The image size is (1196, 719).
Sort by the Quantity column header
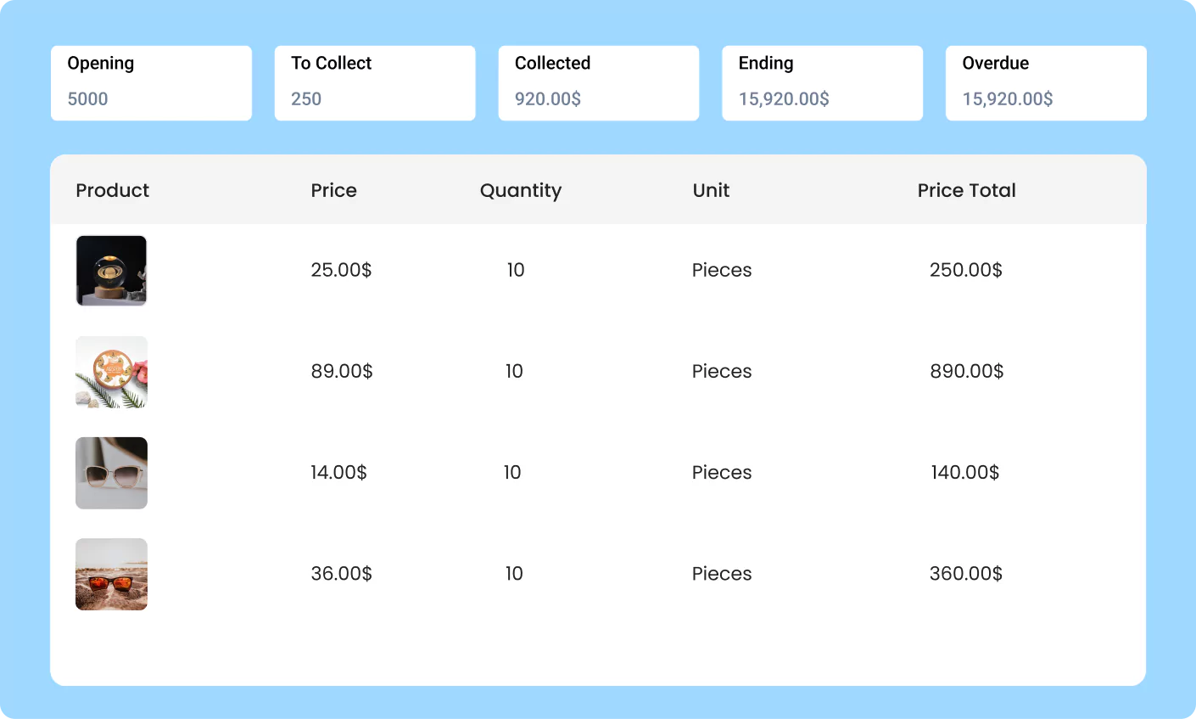(x=521, y=191)
